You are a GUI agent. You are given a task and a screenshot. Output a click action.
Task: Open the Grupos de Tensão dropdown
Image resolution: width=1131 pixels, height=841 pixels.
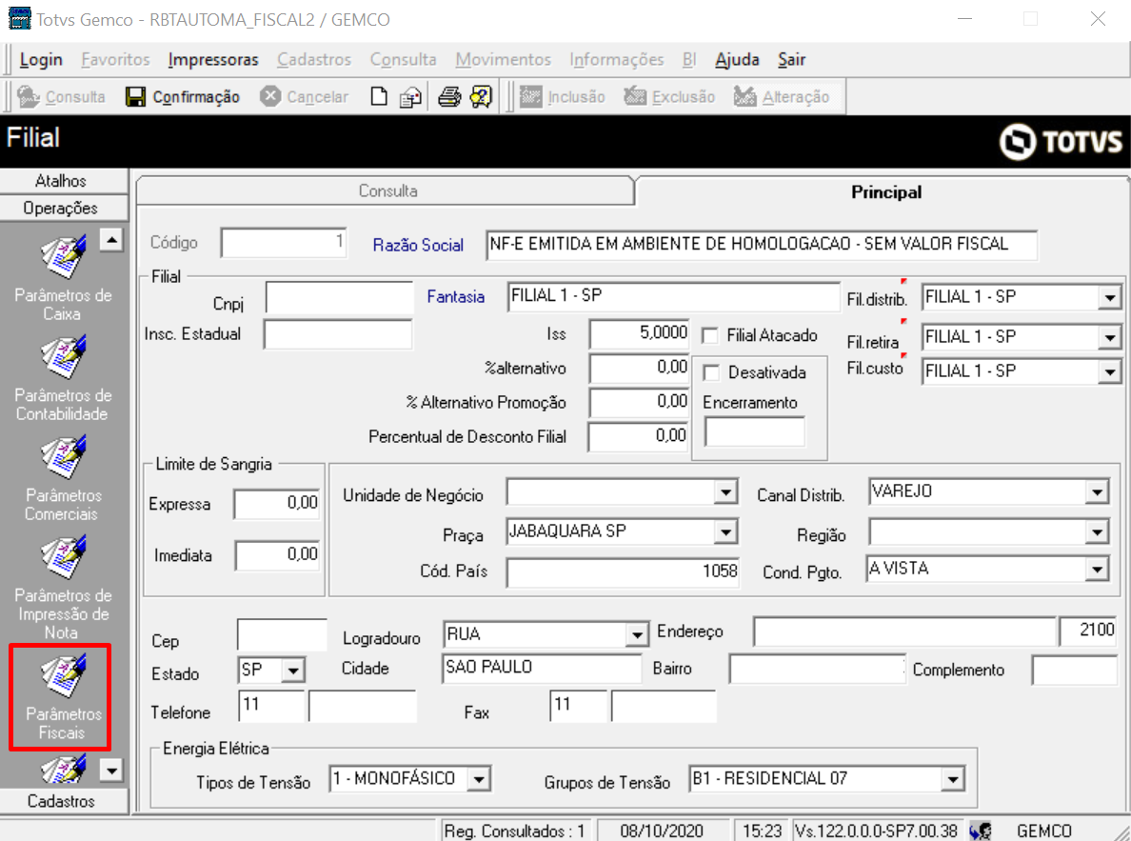point(953,780)
